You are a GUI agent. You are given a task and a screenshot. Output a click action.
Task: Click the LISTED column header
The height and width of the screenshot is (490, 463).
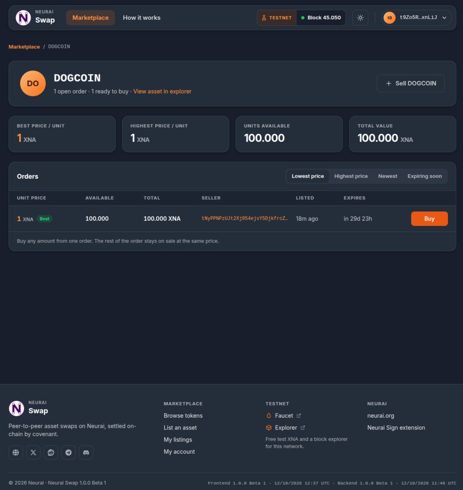(x=305, y=198)
